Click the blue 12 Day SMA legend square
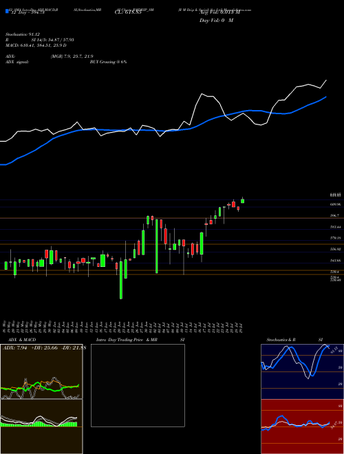Image resolution: width=344 pixels, height=454 pixels. (x=7, y=11)
